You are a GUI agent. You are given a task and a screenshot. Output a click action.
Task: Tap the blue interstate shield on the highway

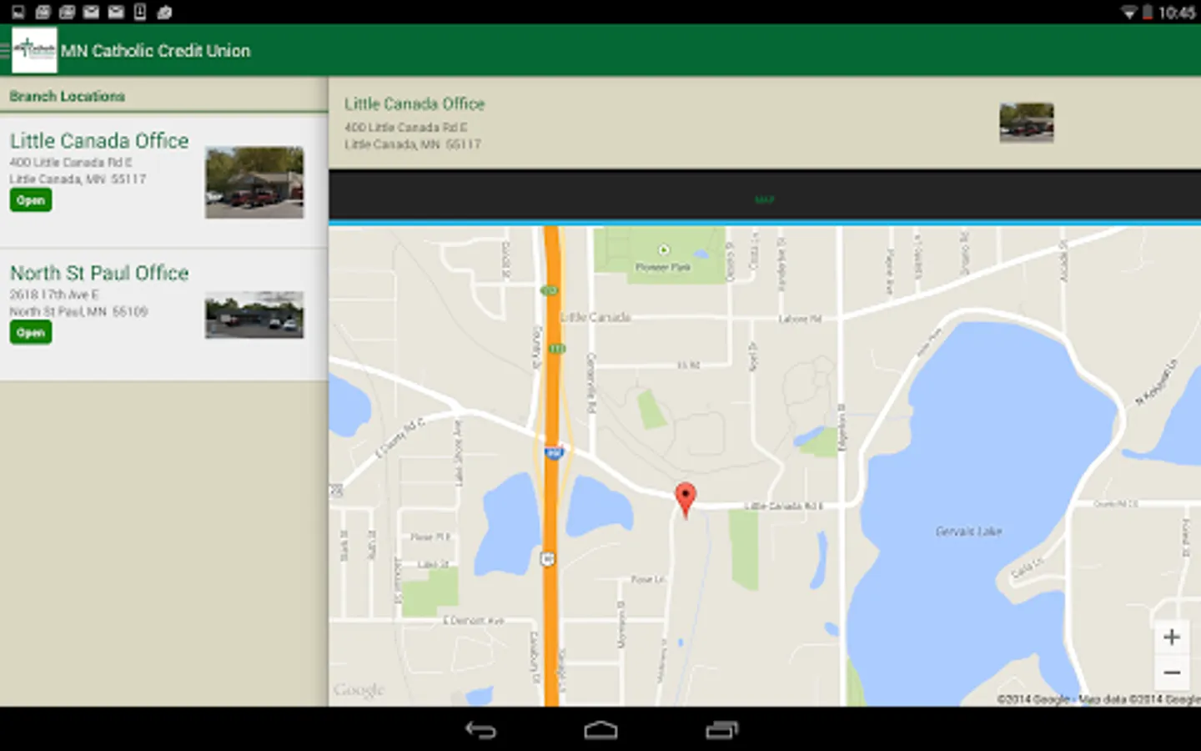[x=554, y=452]
